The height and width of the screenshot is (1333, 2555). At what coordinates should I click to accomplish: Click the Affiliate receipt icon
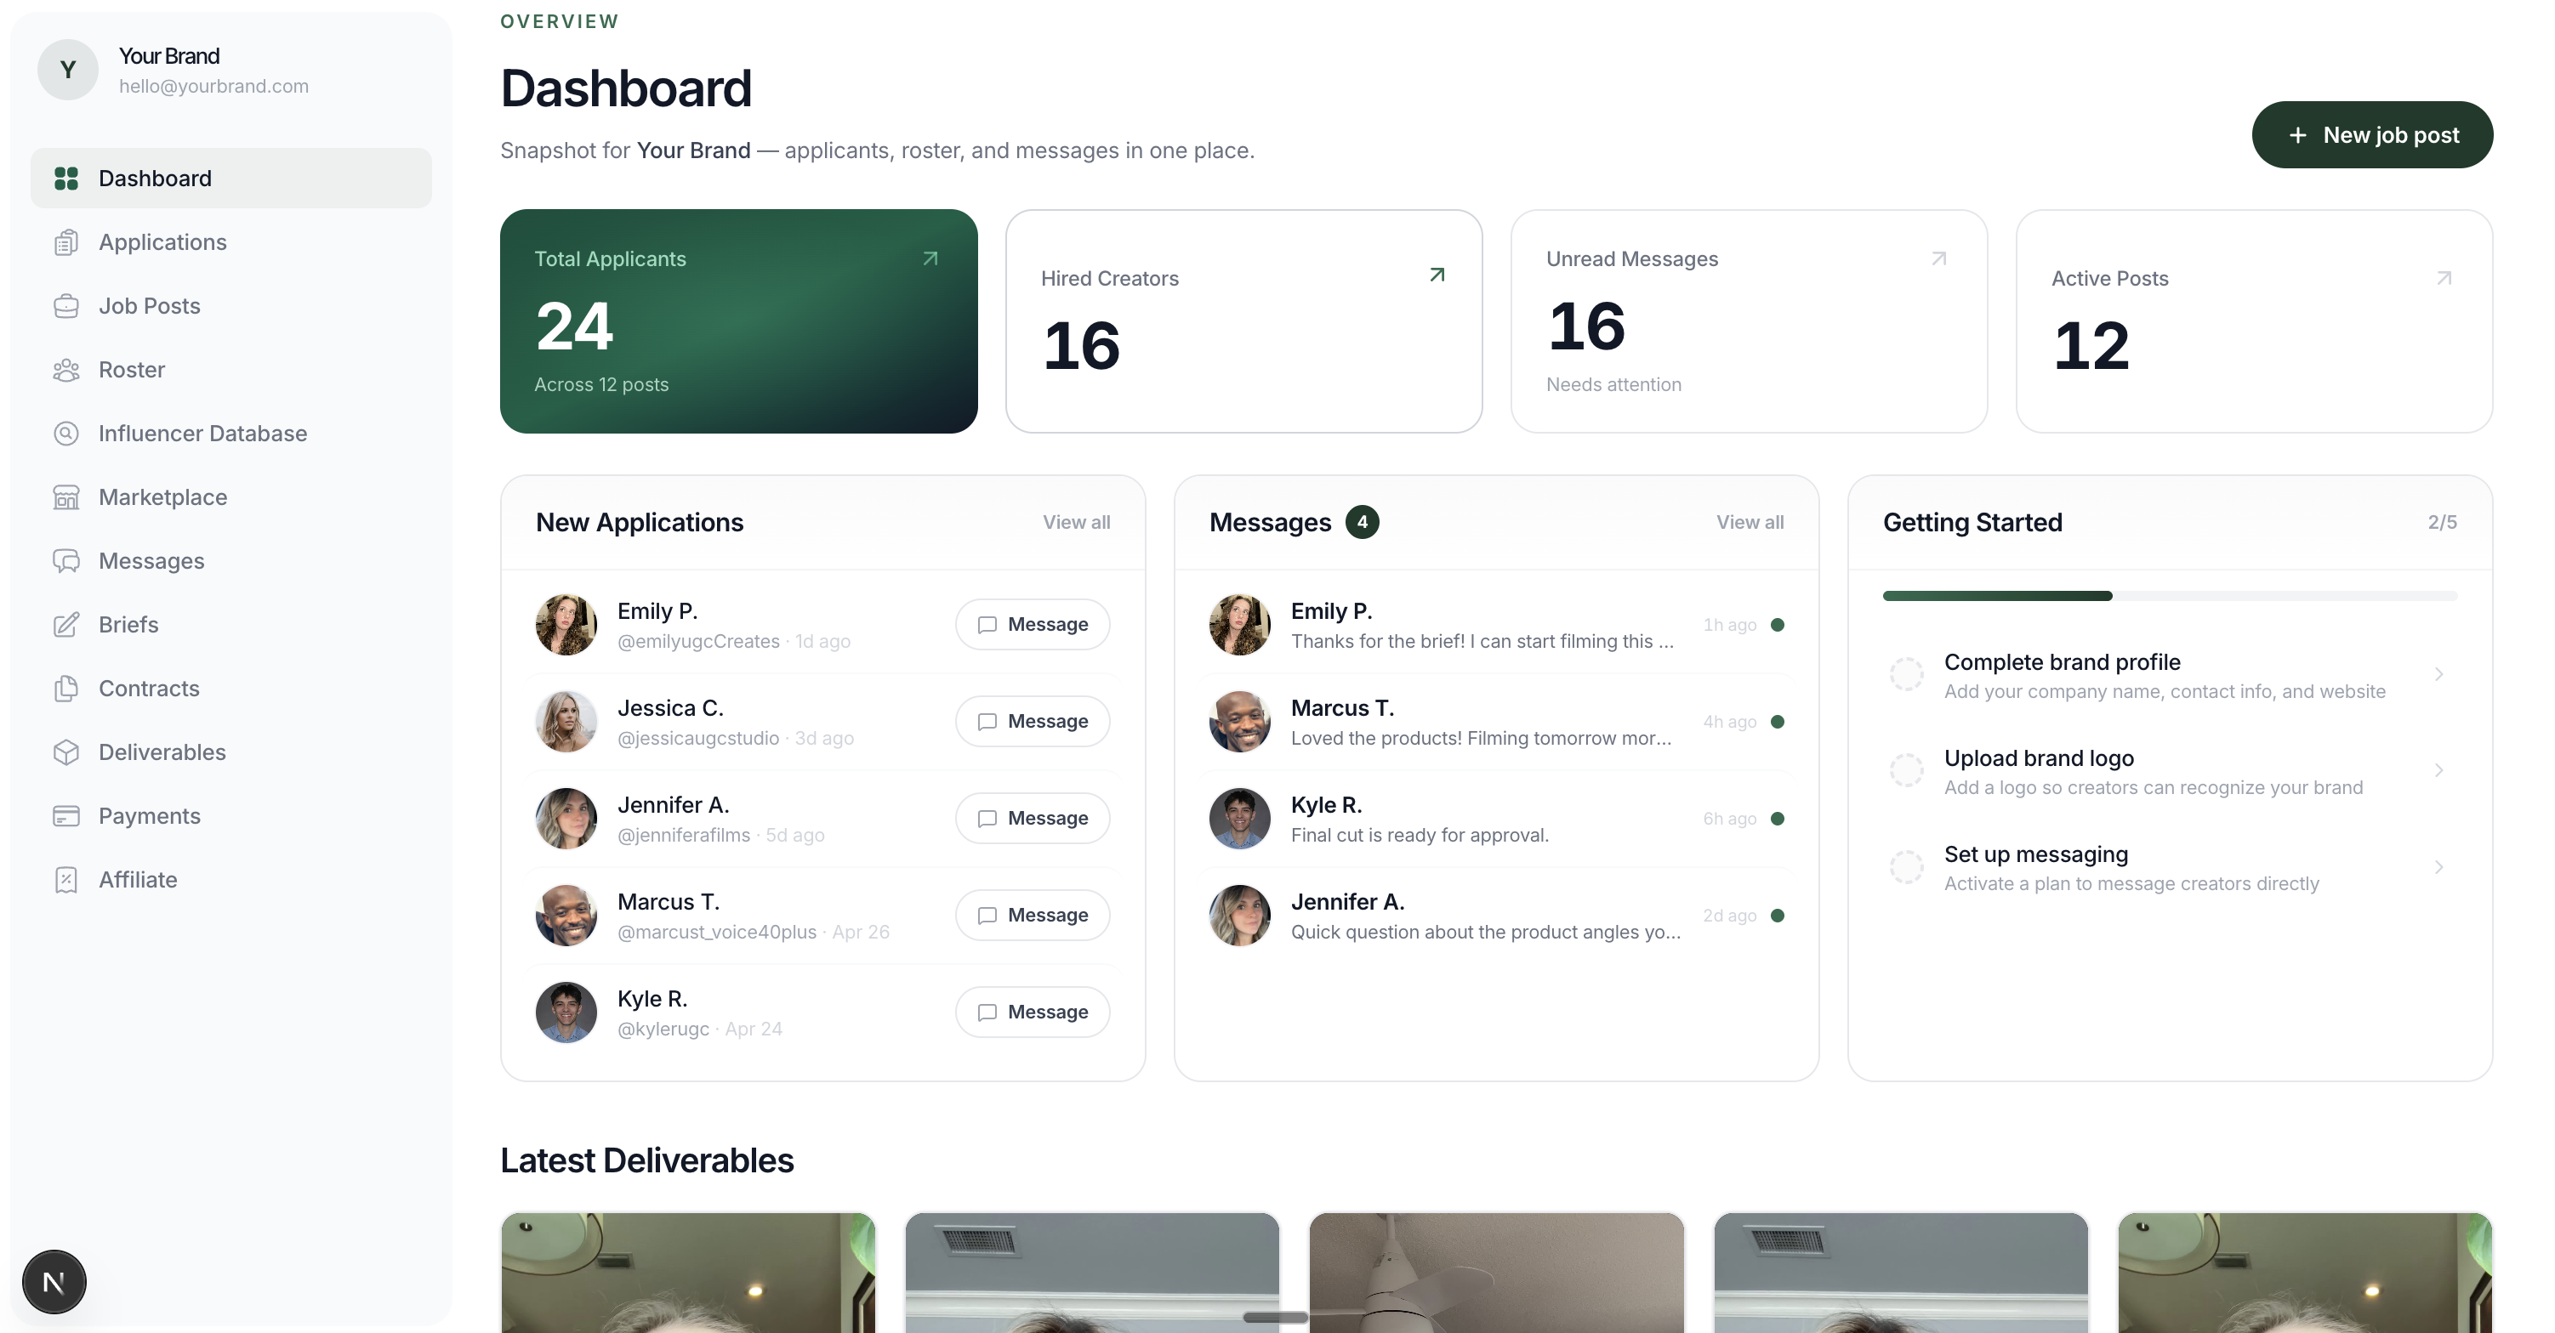(x=66, y=880)
